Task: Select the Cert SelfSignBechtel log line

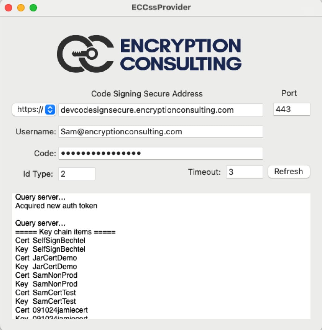Action: 50,240
